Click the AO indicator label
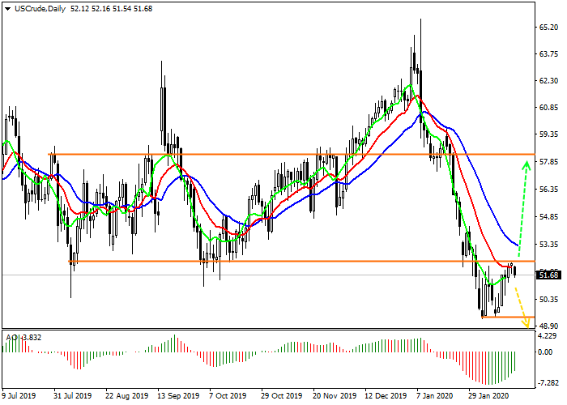The width and height of the screenshot is (567, 405). 21,337
